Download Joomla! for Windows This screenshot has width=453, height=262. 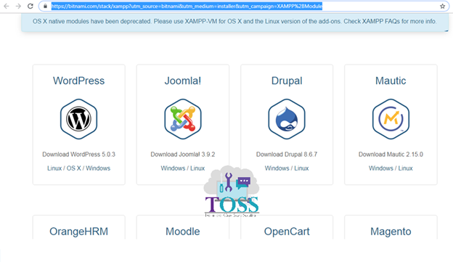coord(173,168)
